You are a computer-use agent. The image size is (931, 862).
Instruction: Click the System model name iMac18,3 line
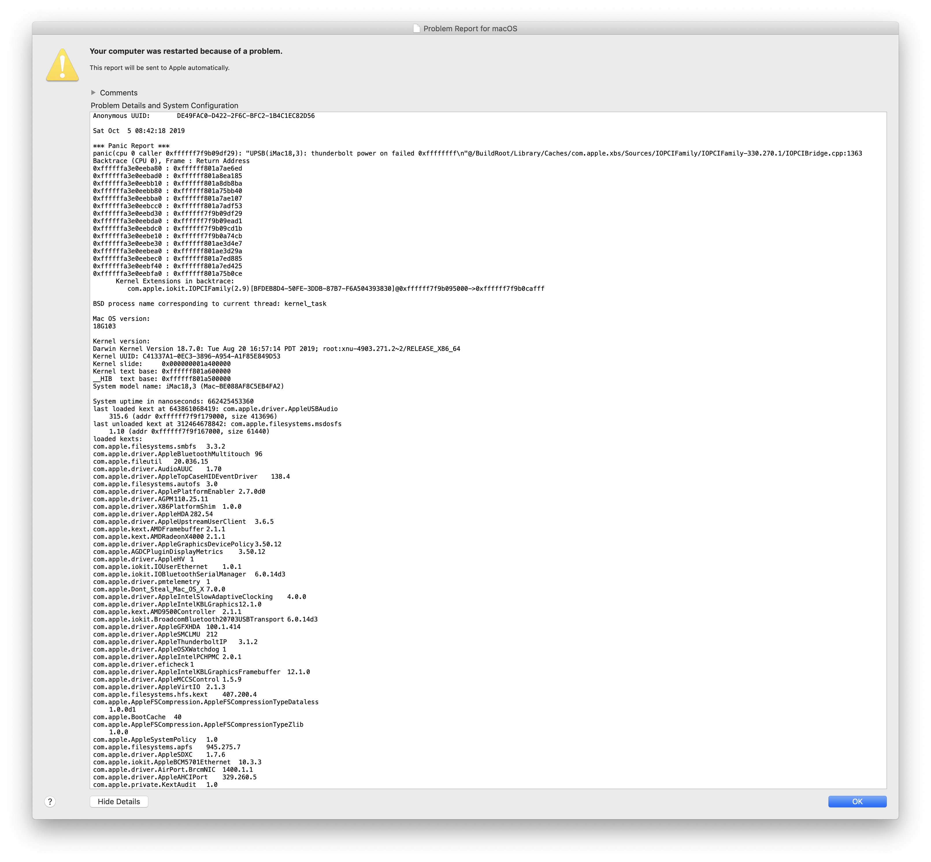pyautogui.click(x=188, y=386)
